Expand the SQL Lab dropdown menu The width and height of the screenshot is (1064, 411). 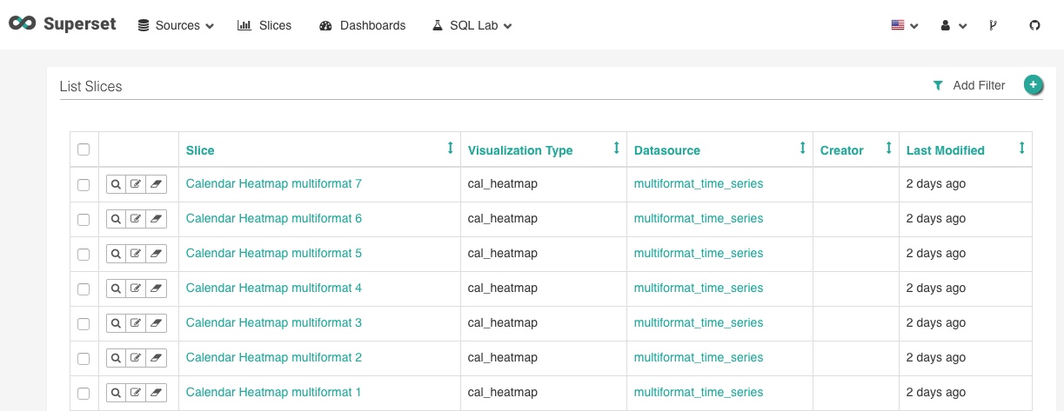472,25
